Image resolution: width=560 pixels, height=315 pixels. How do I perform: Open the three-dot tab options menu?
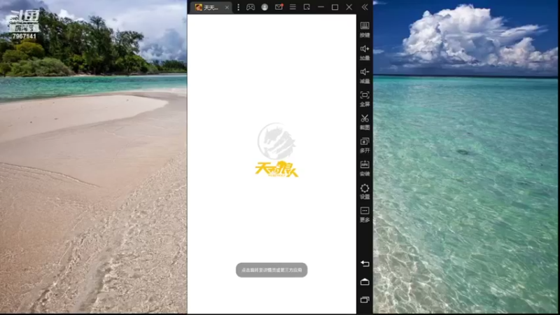point(238,7)
